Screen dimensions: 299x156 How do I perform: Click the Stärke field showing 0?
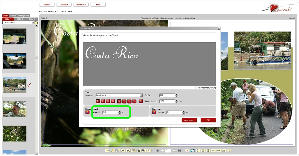174,112
